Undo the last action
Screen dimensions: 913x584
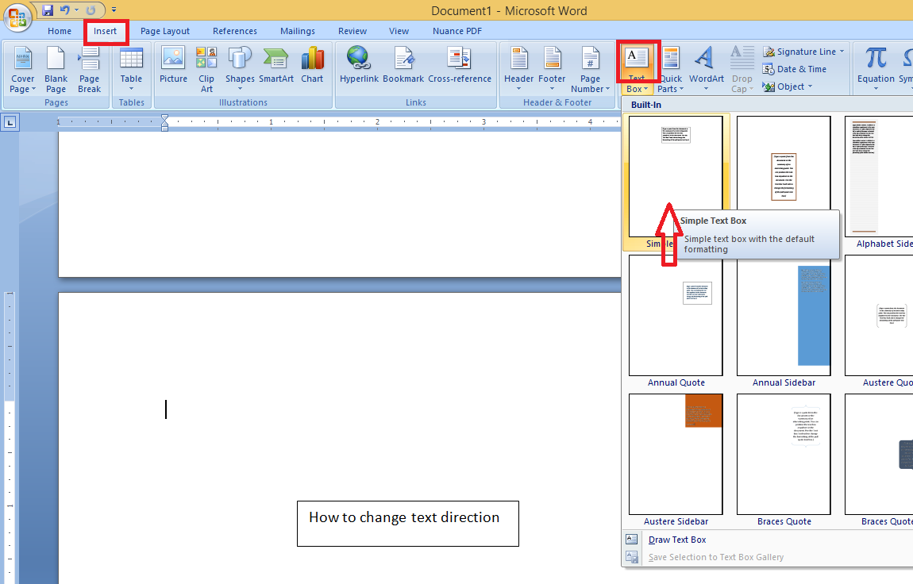64,10
